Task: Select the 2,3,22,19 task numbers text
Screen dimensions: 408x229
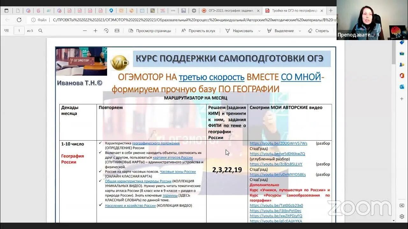Action: (227, 170)
